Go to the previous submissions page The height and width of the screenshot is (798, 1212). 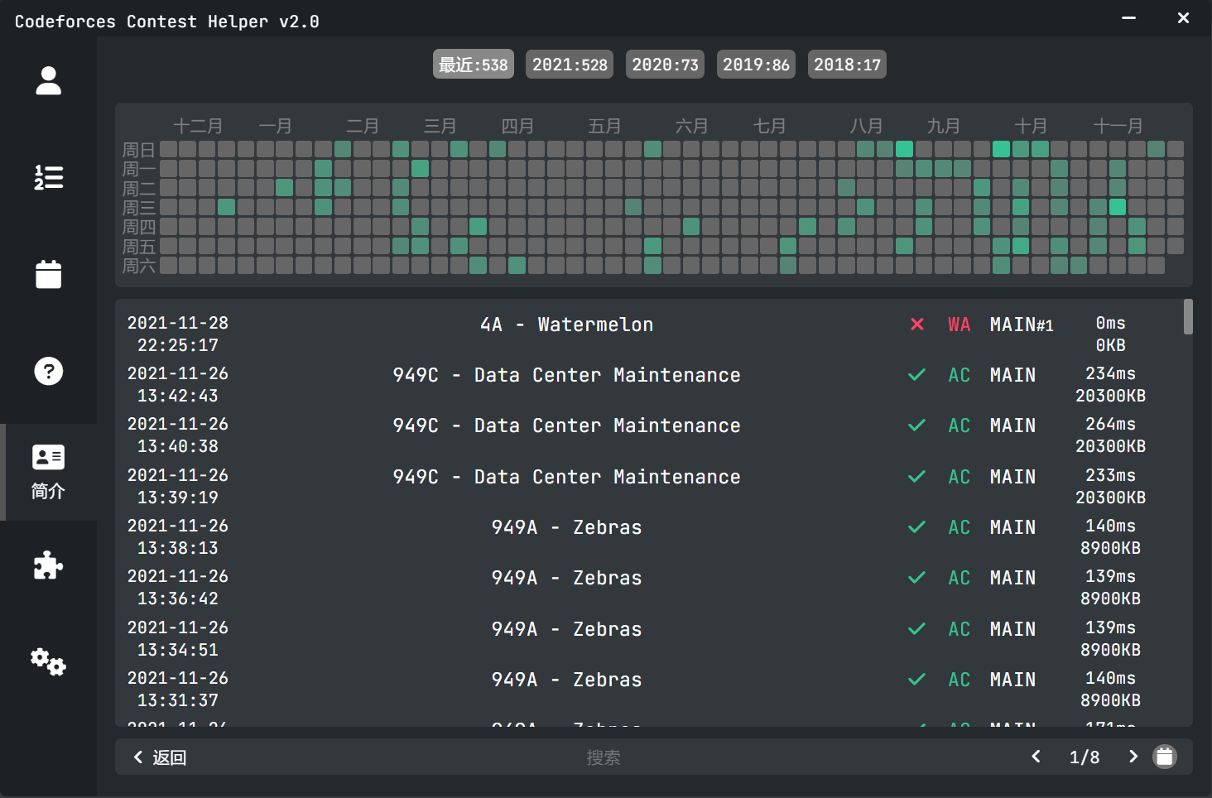(x=1036, y=757)
